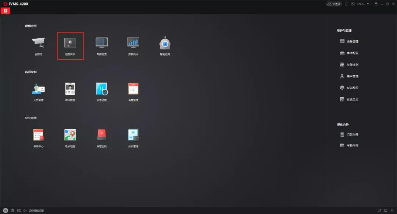
Task: Open the Access Control Wizard (门禁向导) link
Action: click(x=349, y=135)
